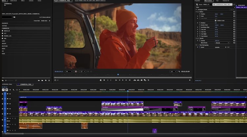
Task: Select the COMMERCIAL_FINAL sequence clip button
Action: [x=222, y=5]
